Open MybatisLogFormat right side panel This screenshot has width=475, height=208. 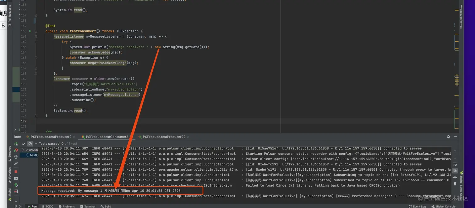(x=461, y=16)
